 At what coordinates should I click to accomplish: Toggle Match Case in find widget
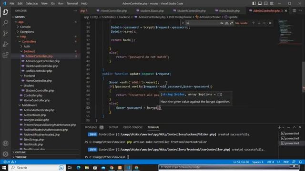[222, 23]
